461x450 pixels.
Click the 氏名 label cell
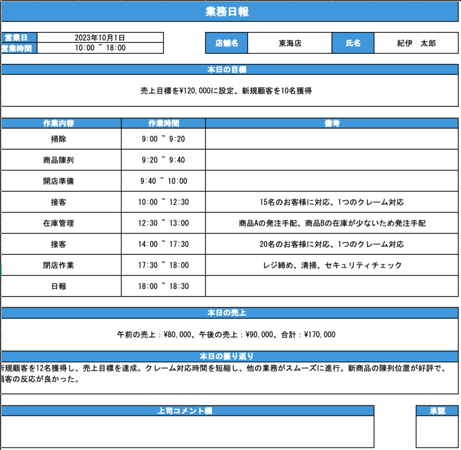[353, 43]
